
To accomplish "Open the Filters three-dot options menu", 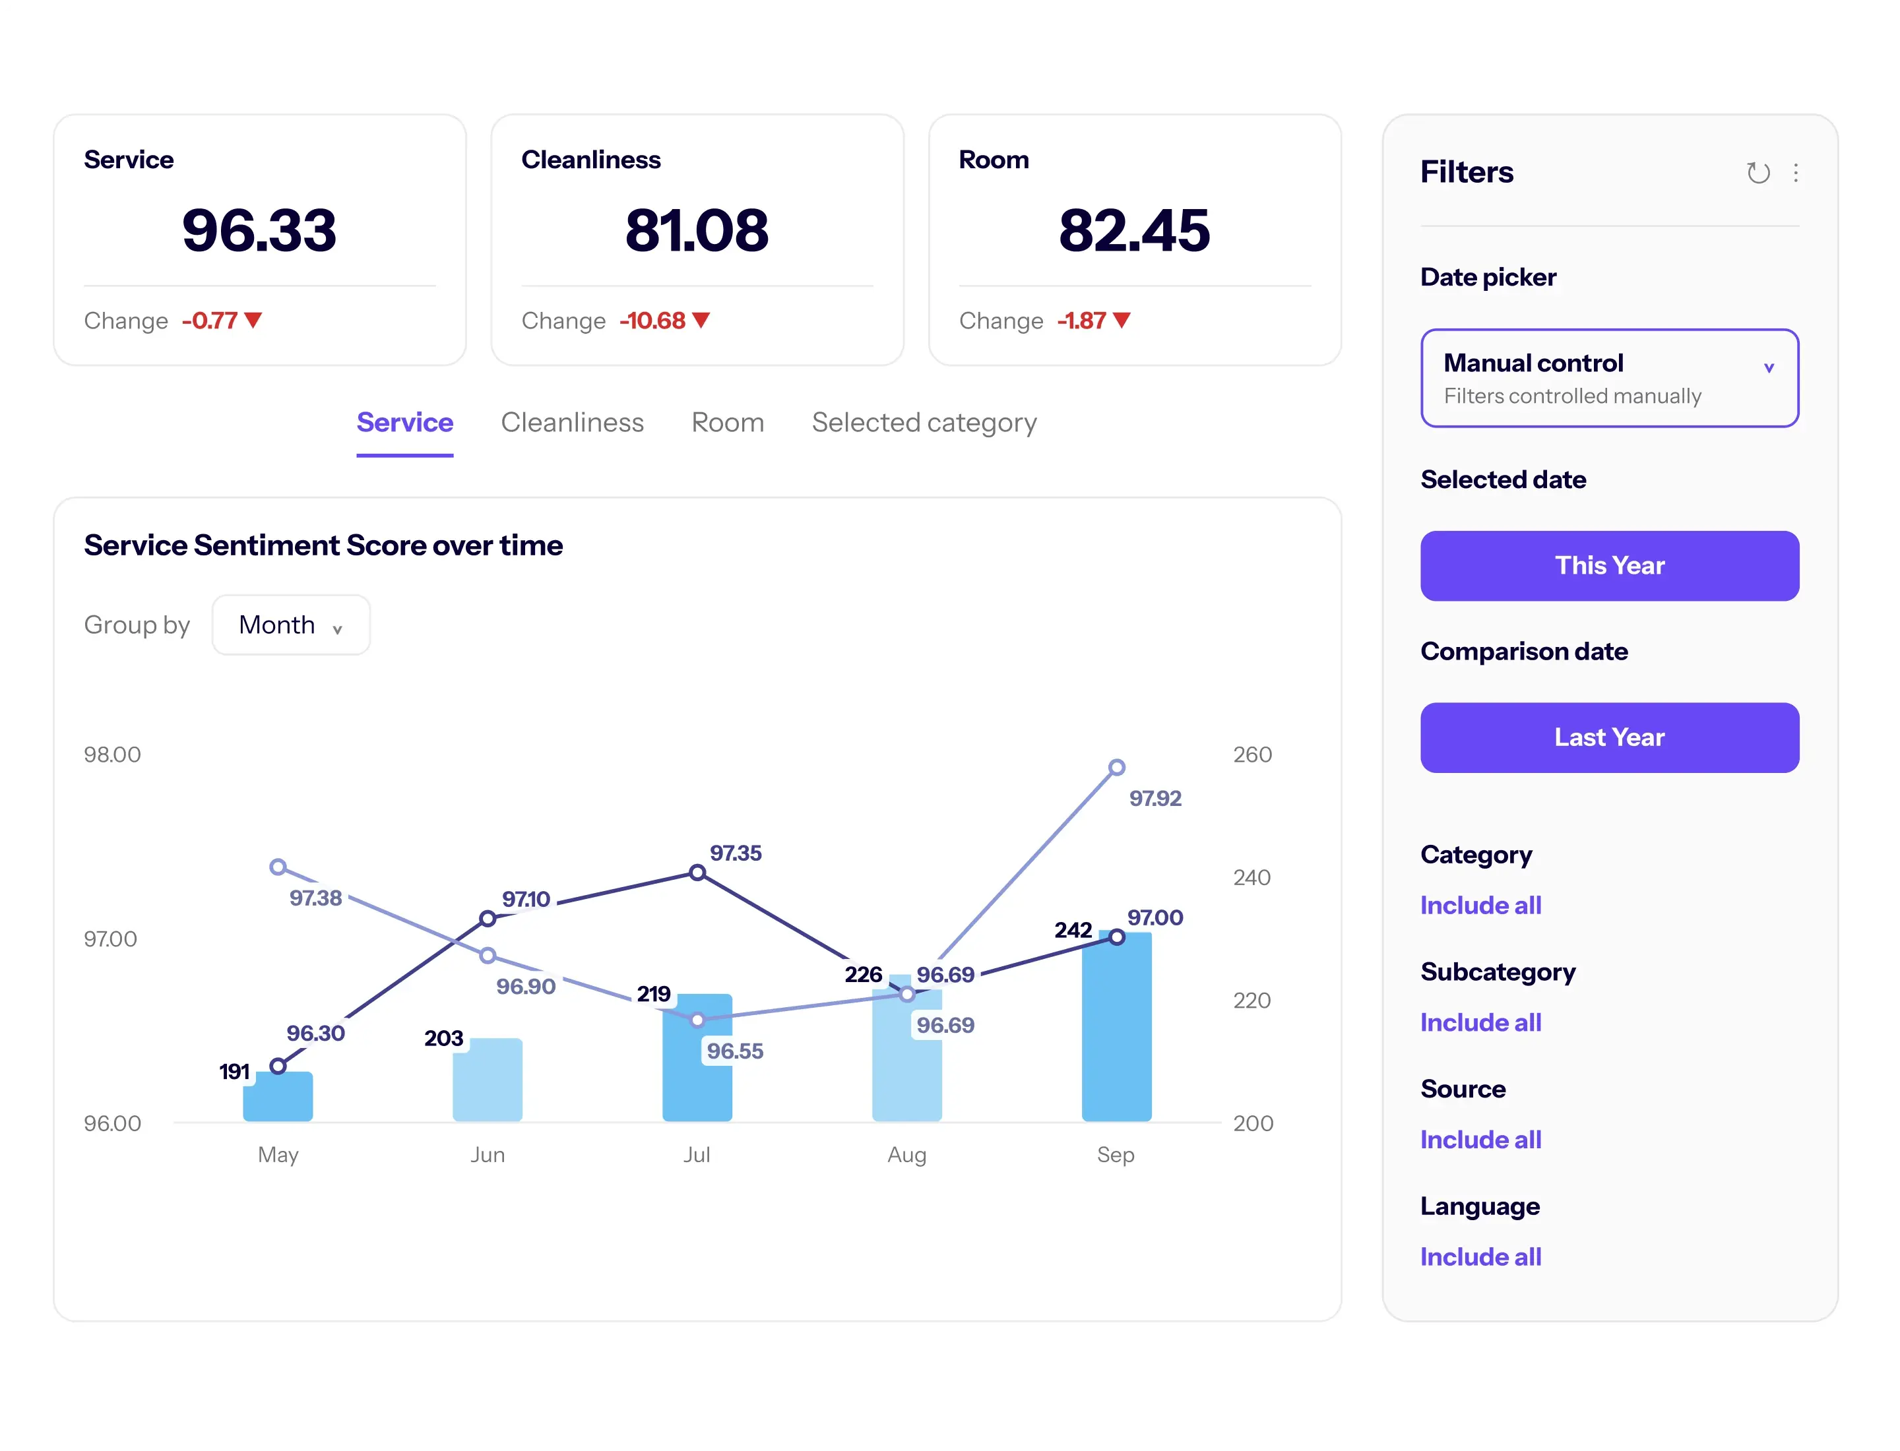I will tap(1794, 173).
